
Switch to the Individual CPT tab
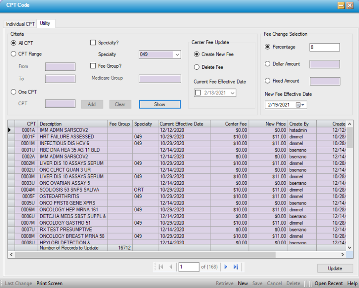click(20, 24)
